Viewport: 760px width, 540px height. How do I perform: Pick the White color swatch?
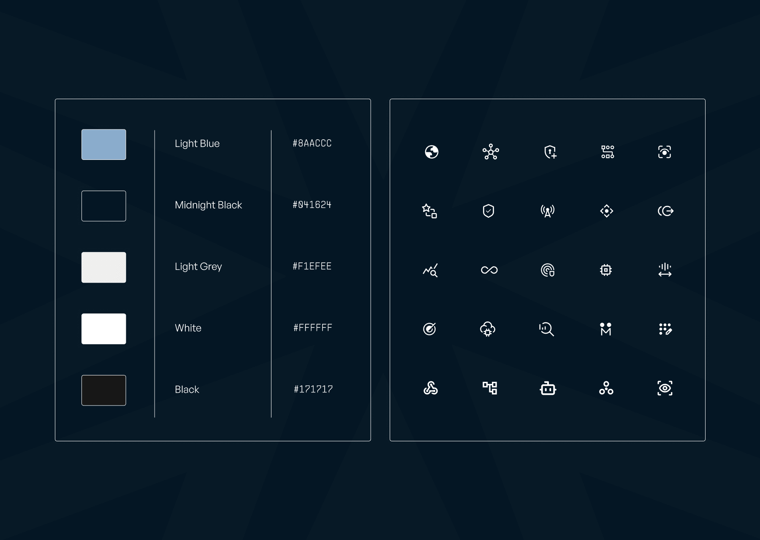[x=104, y=329]
